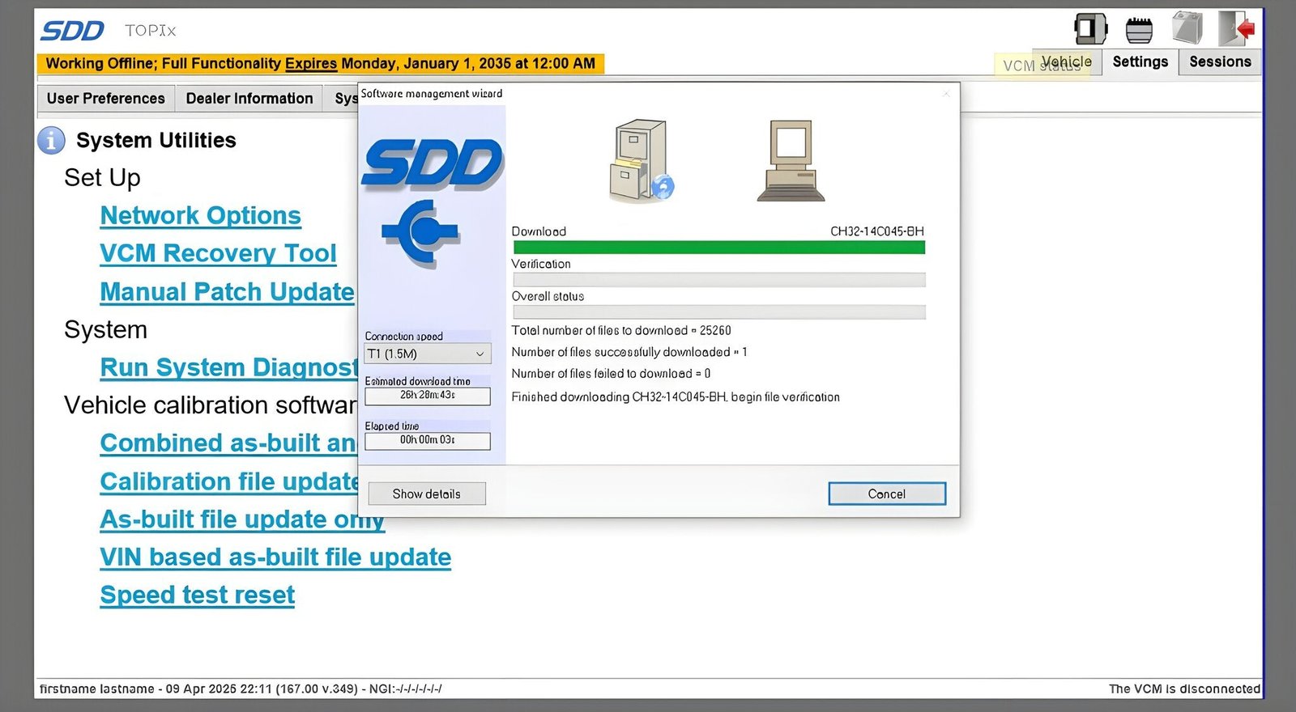Click the System Utilities info icon
1296x712 pixels.
point(51,141)
